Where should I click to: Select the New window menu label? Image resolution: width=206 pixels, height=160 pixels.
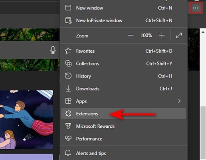pyautogui.click(x=89, y=8)
